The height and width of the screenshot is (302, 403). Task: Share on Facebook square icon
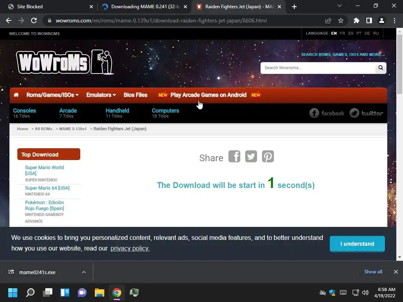(x=234, y=157)
